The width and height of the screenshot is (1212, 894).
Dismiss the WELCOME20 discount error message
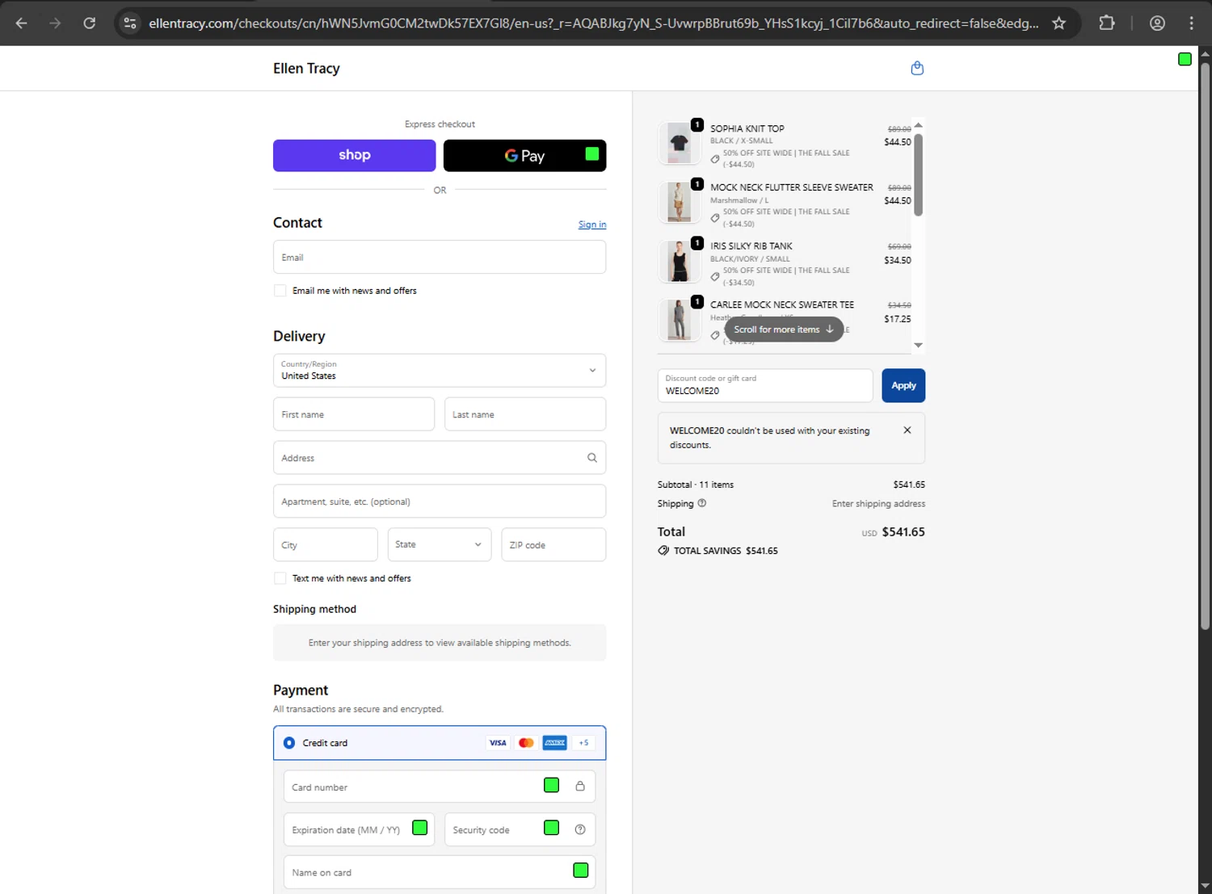point(907,430)
